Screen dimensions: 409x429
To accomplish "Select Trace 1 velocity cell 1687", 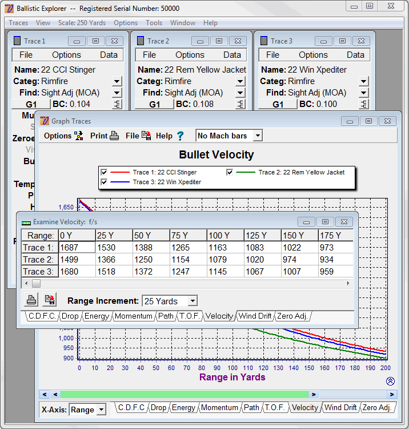I will (77, 247).
